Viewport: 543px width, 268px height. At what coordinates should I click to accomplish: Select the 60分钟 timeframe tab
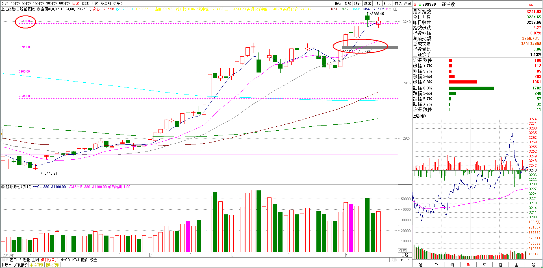click(x=64, y=3)
